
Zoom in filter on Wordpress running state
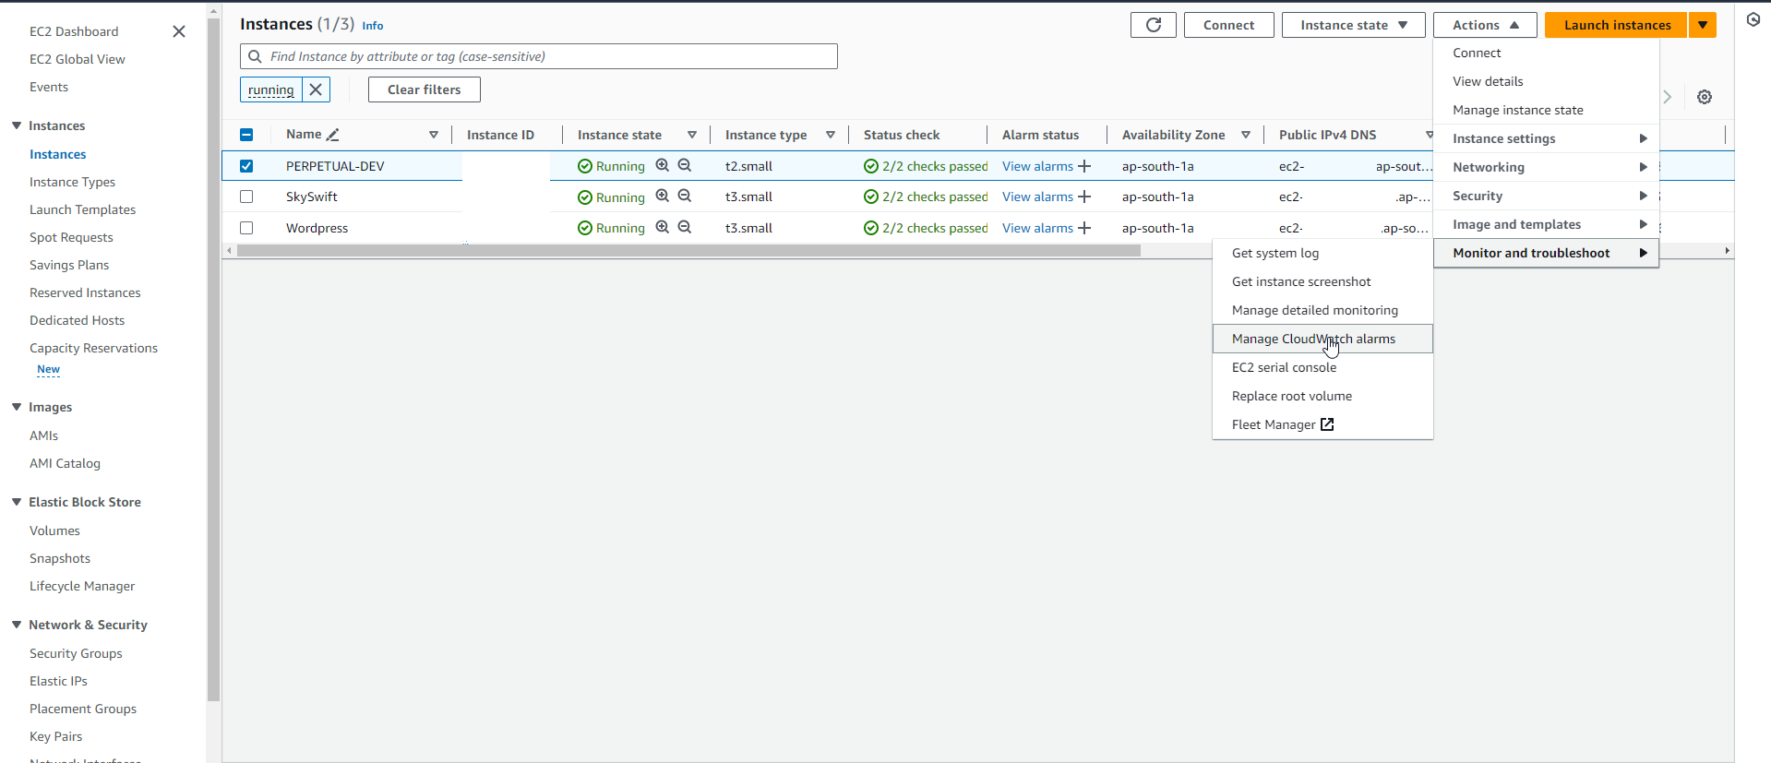coord(662,227)
